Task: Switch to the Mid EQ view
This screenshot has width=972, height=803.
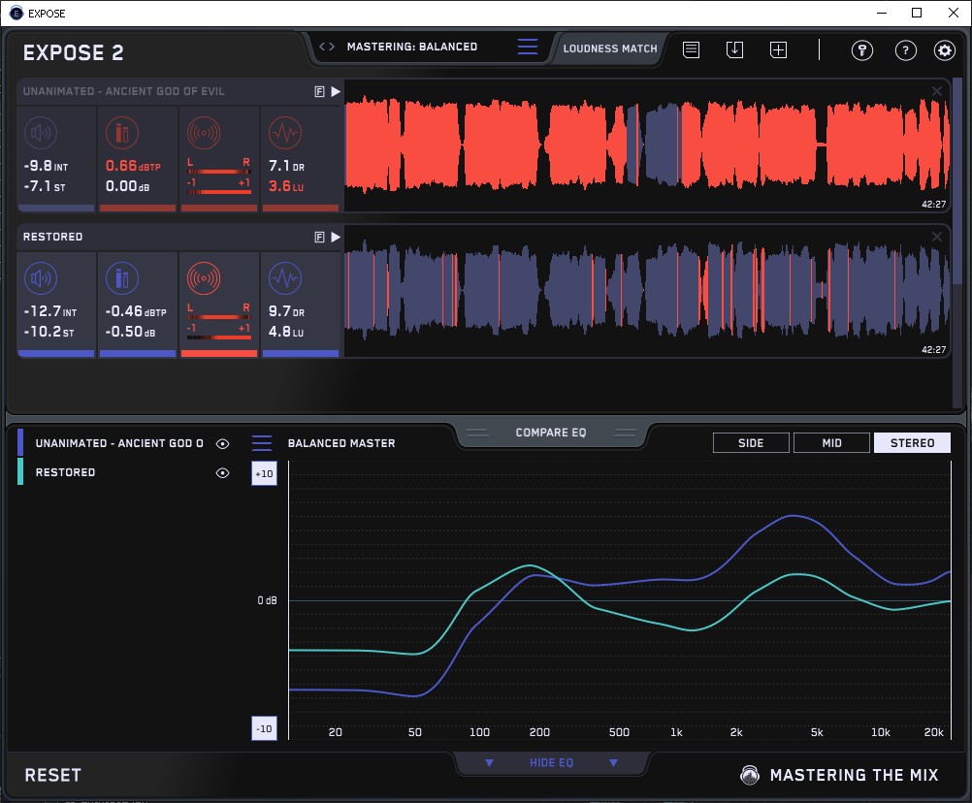Action: [831, 443]
